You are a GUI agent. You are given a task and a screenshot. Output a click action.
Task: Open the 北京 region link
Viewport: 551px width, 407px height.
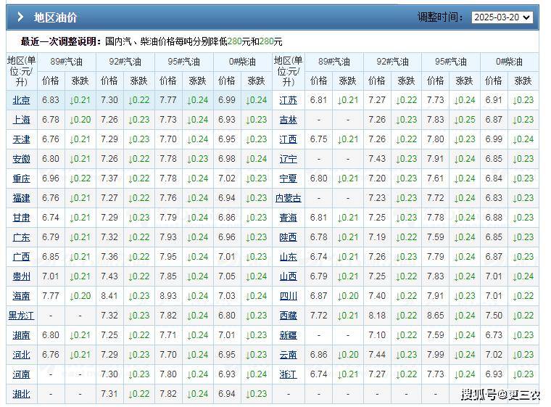click(22, 100)
